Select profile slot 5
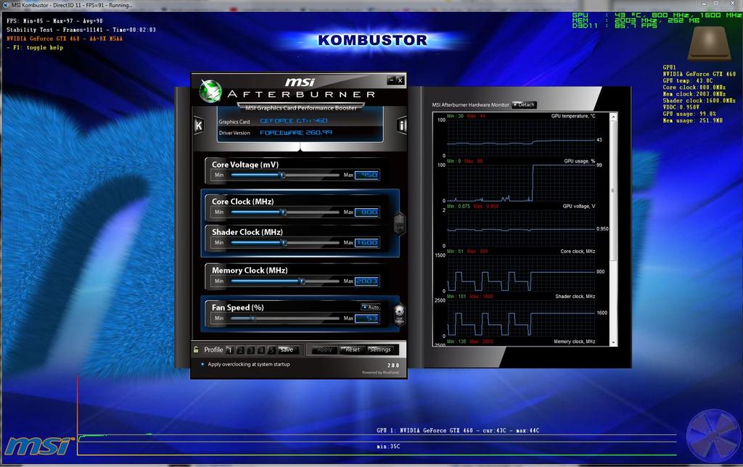 (271, 350)
